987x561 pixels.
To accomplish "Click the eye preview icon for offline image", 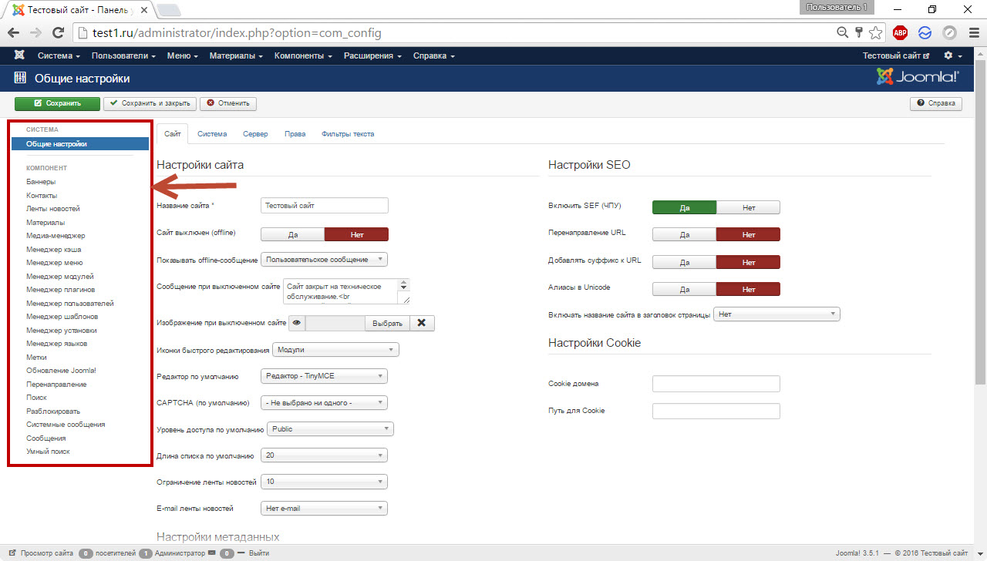I will pos(296,323).
